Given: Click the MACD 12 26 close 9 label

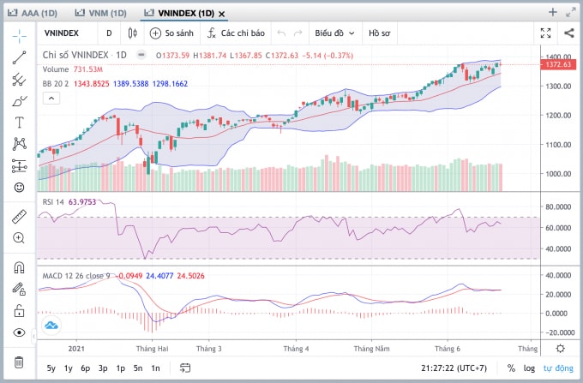Looking at the screenshot, I should click(76, 276).
